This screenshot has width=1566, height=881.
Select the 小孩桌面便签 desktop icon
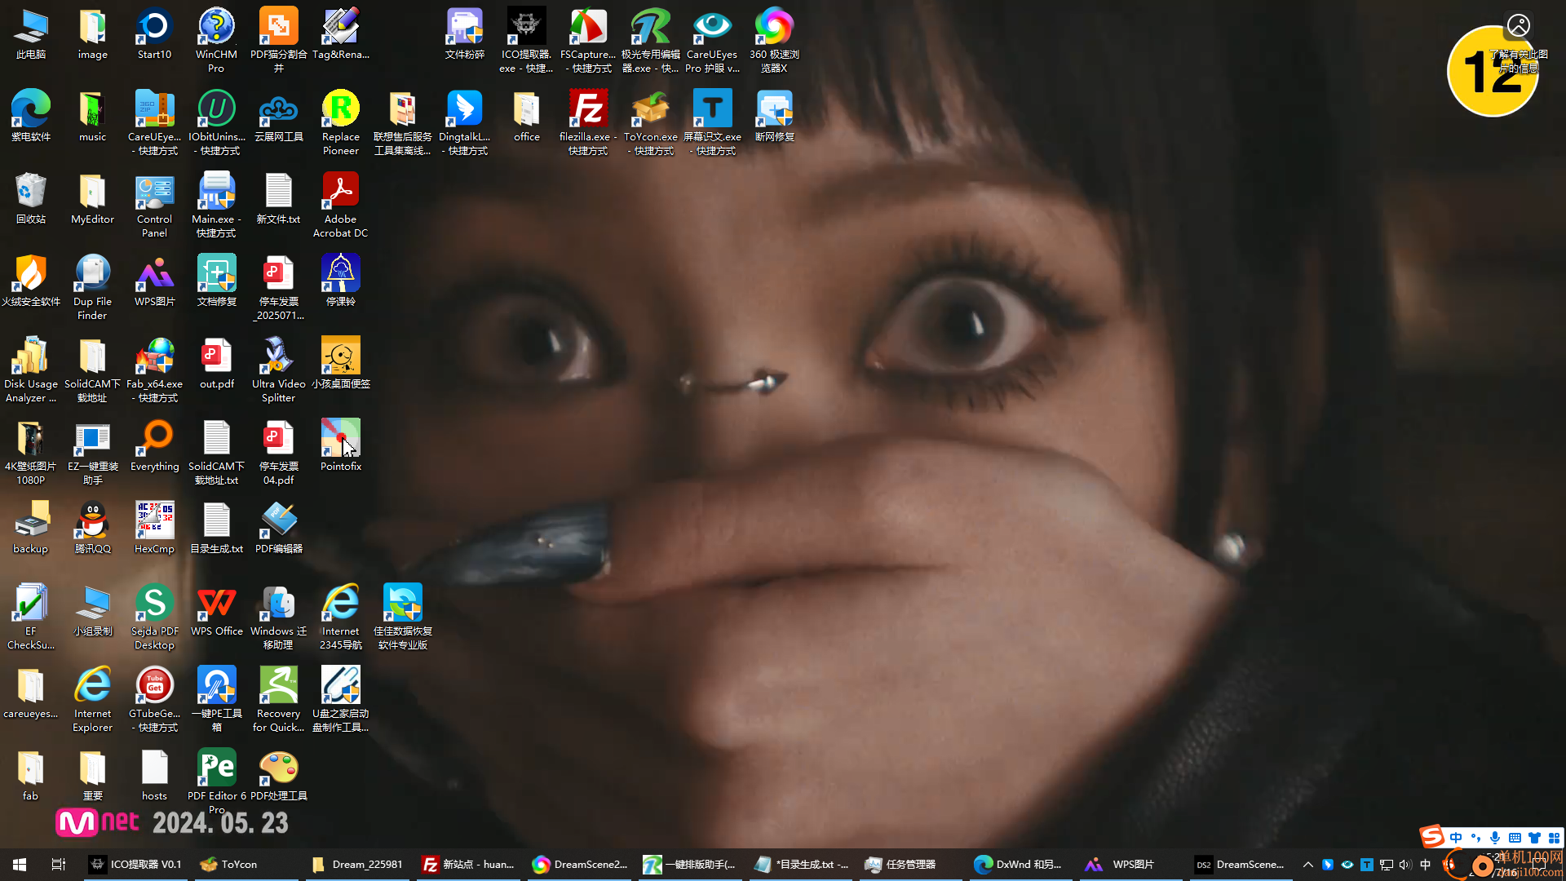(x=341, y=362)
